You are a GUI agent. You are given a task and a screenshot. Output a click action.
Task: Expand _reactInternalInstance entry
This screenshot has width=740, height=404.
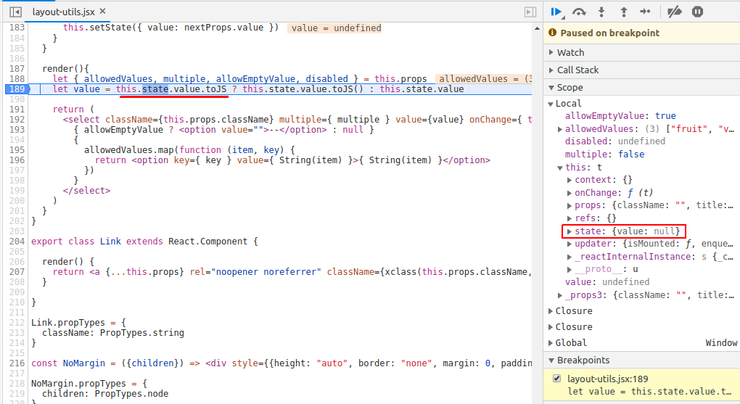[570, 257]
